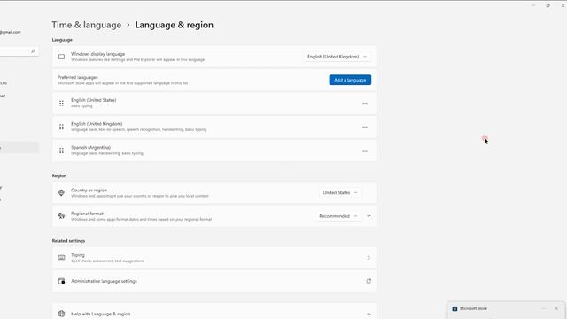Select the English (United Kingdom) language row
The image size is (567, 319).
[x=214, y=127]
